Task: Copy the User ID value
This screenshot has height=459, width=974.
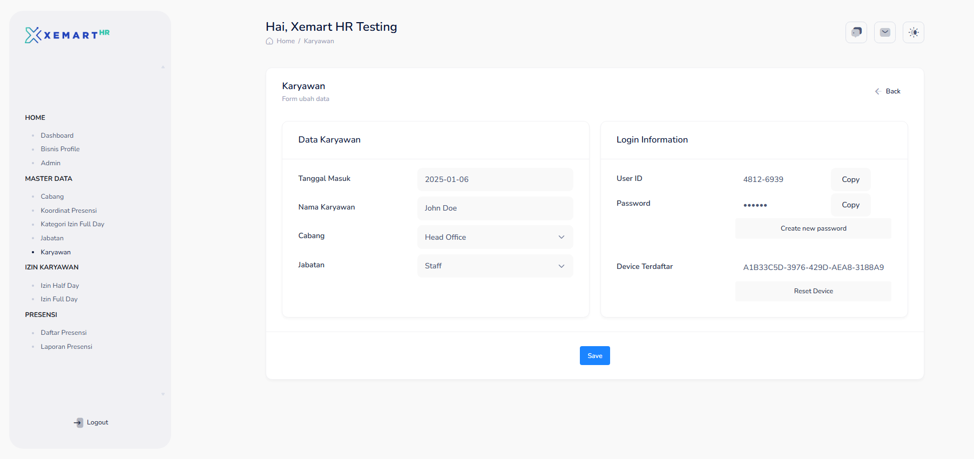Action: coord(850,179)
